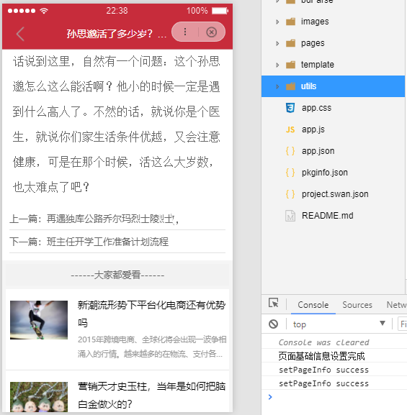Click the app.css file icon
Screen dimensions: 407x415
pos(290,108)
